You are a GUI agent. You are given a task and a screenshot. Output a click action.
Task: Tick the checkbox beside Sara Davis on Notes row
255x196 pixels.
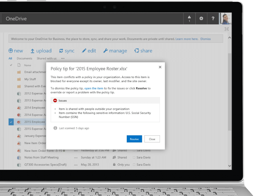tap(134, 158)
